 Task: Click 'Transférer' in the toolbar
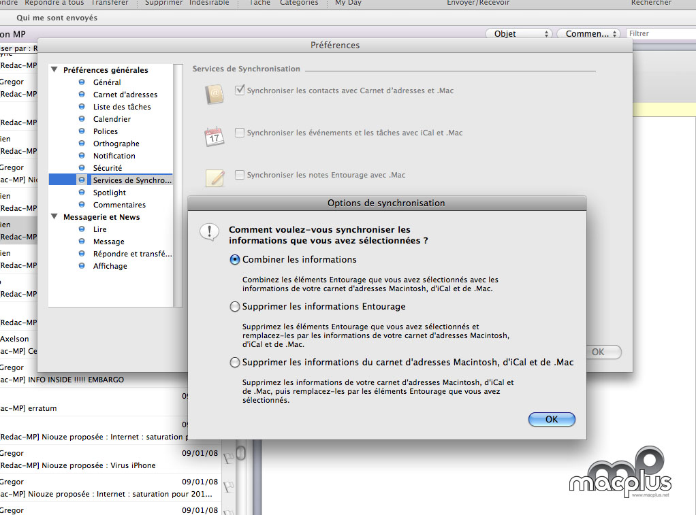coord(110,3)
